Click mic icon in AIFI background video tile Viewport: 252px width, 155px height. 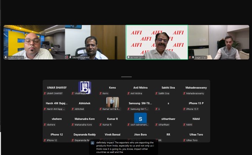tap(129, 57)
